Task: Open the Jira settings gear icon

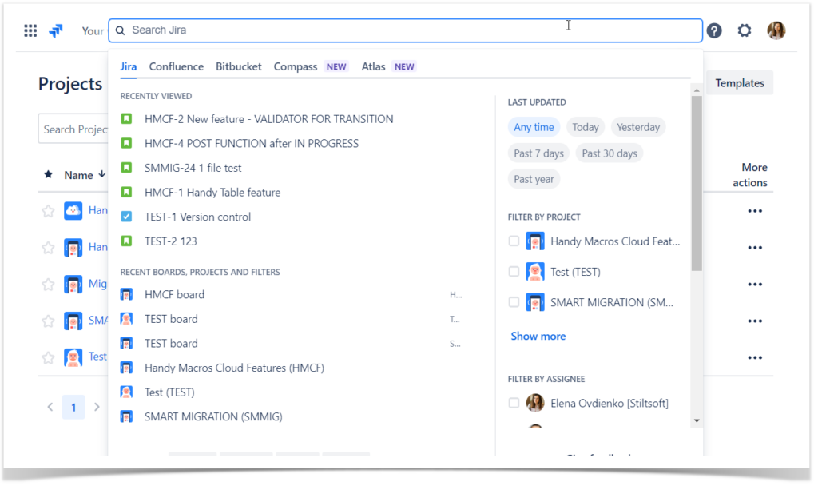Action: pos(745,30)
